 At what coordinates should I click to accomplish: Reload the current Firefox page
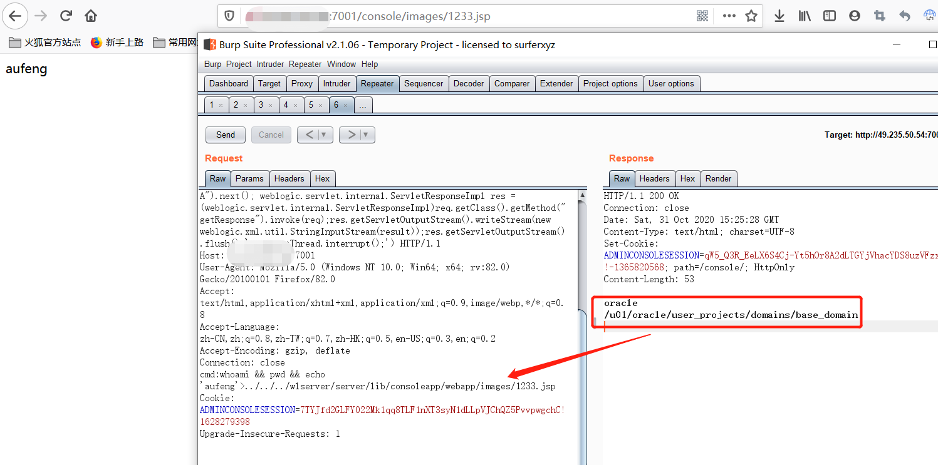coord(66,16)
